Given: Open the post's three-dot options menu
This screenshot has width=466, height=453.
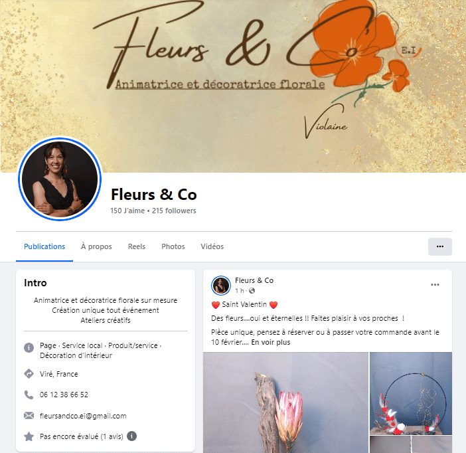Looking at the screenshot, I should (x=435, y=285).
